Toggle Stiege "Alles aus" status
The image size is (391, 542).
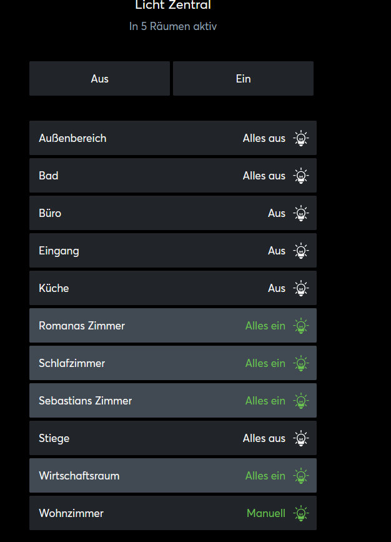click(264, 438)
